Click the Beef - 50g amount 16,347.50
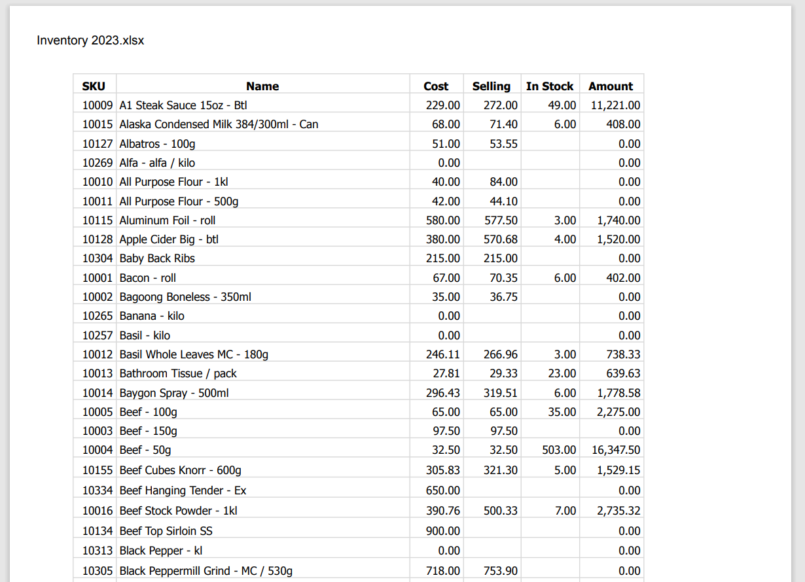 pyautogui.click(x=615, y=450)
